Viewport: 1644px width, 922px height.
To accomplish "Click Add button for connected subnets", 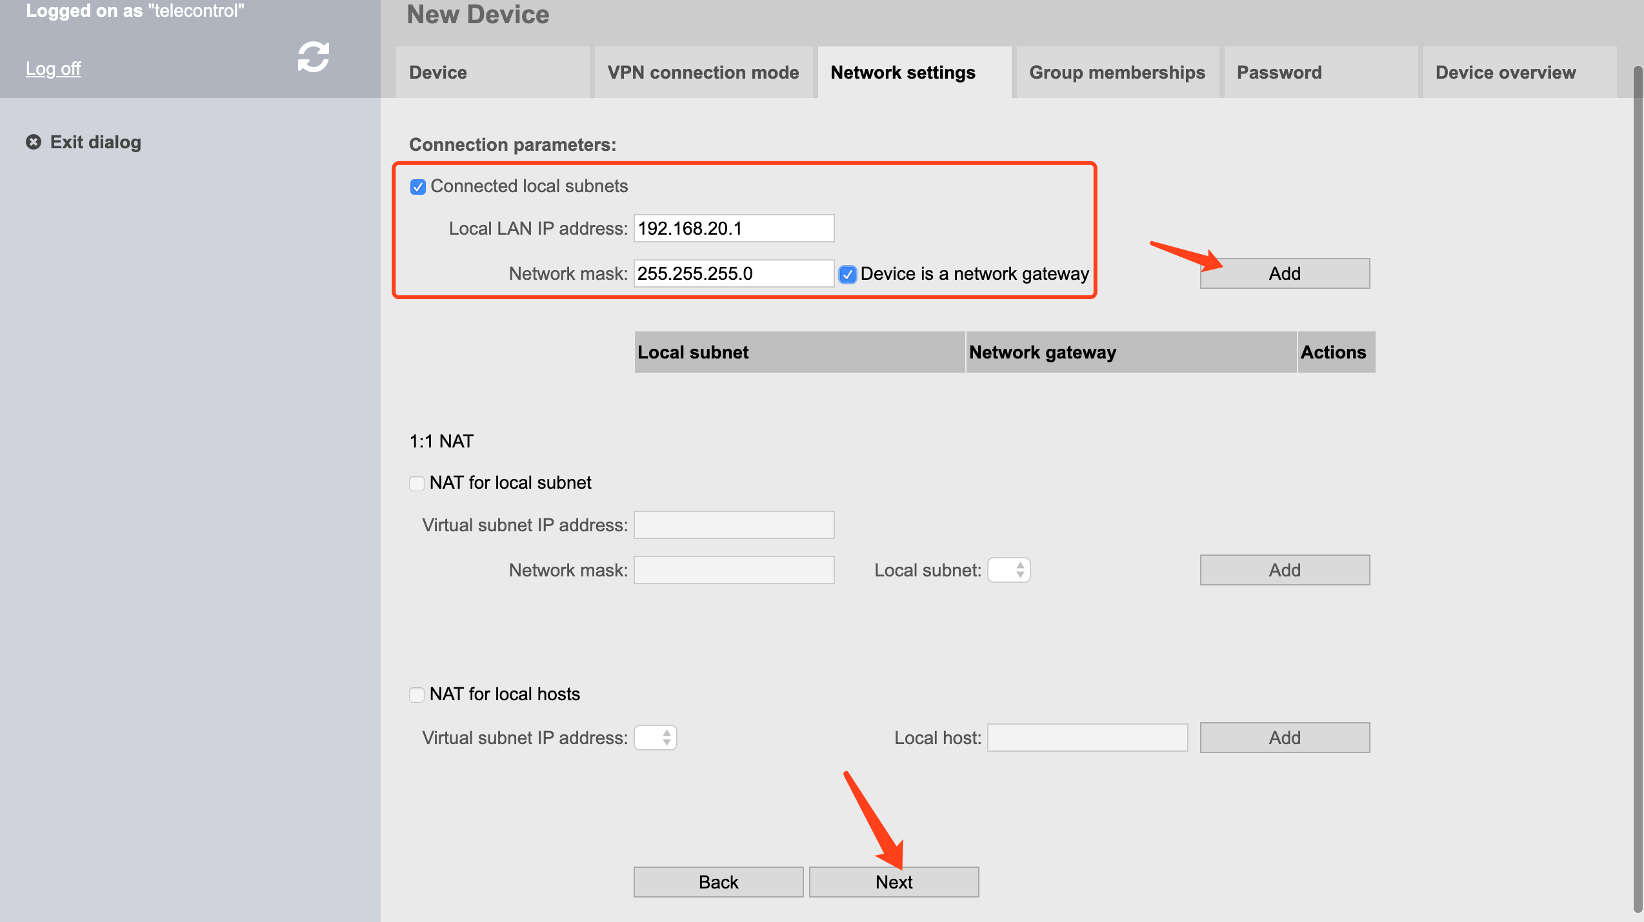I will (x=1284, y=273).
